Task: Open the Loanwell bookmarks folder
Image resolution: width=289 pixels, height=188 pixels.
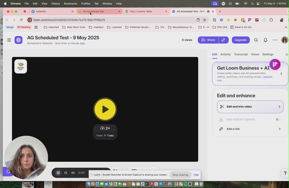Action: [114, 27]
